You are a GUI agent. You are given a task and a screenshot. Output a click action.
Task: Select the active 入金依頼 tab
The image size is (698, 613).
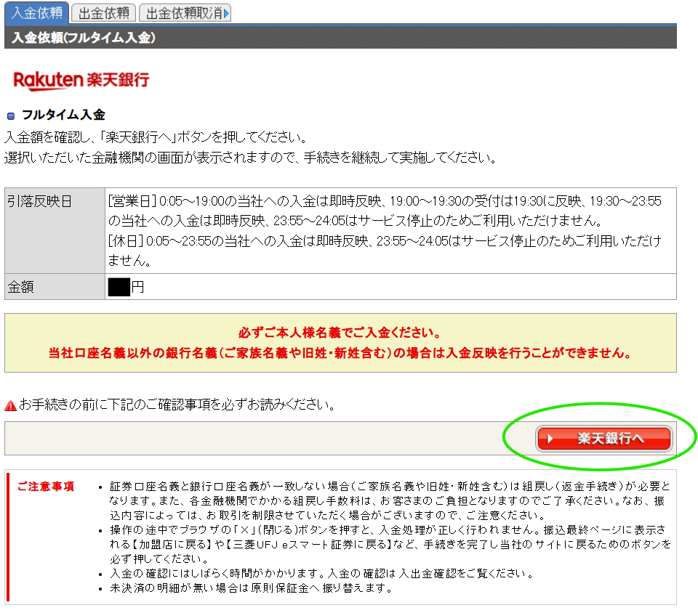click(36, 13)
